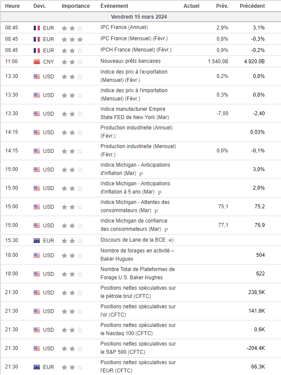The image size is (281, 375).
Task: Click the Précédent column header
Action: coord(252,6)
